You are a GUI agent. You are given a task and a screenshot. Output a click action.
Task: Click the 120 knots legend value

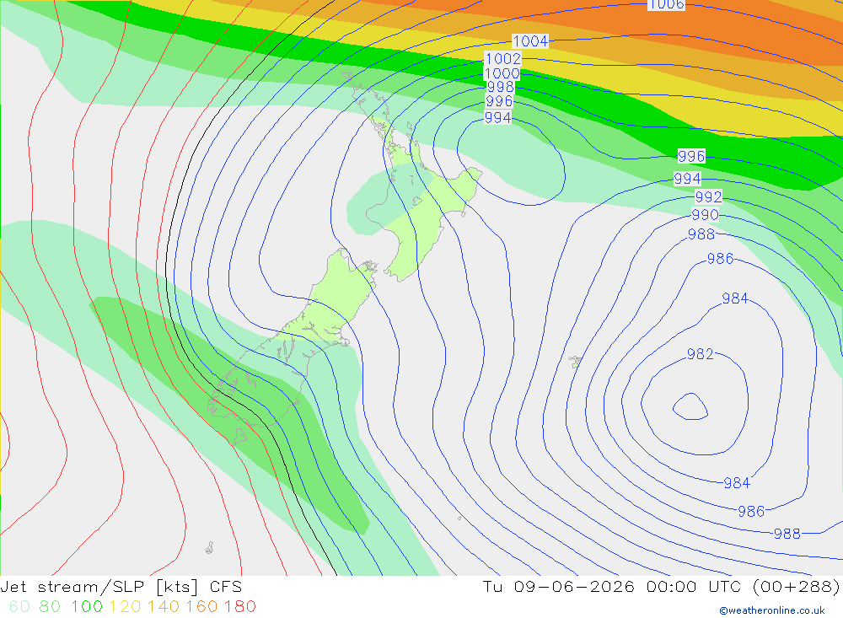[125, 606]
